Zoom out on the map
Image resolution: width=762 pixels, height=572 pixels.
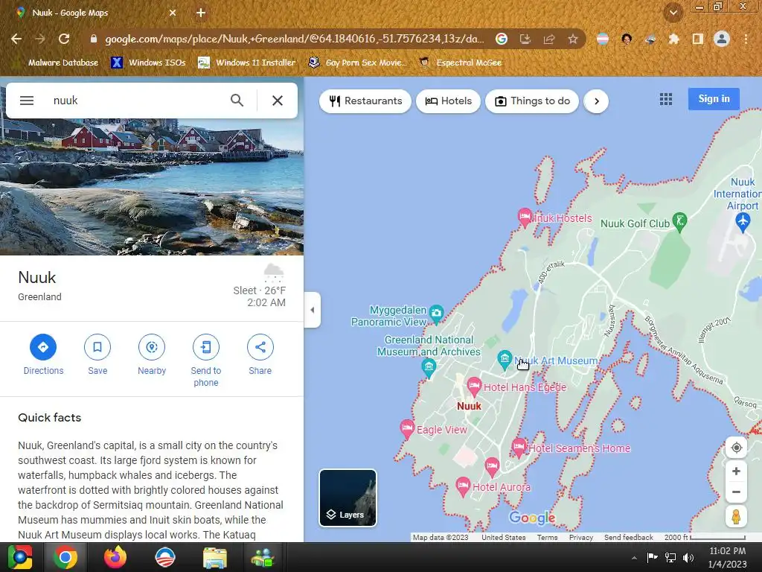pos(736,492)
